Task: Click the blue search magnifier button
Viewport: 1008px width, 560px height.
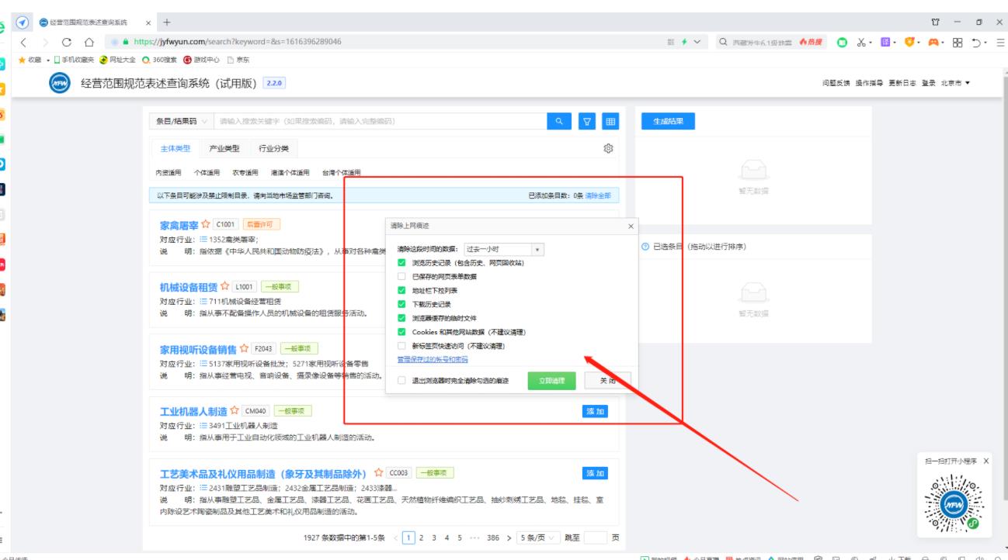Action: (x=559, y=121)
